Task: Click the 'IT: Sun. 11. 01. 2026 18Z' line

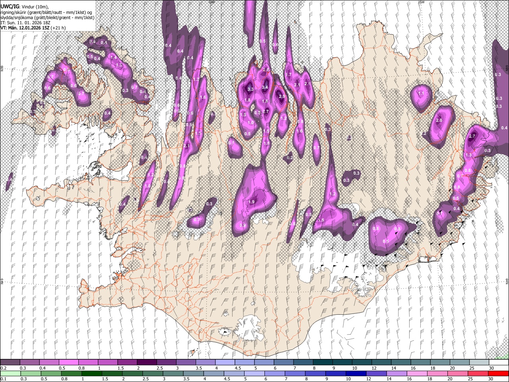Action: tap(25, 23)
